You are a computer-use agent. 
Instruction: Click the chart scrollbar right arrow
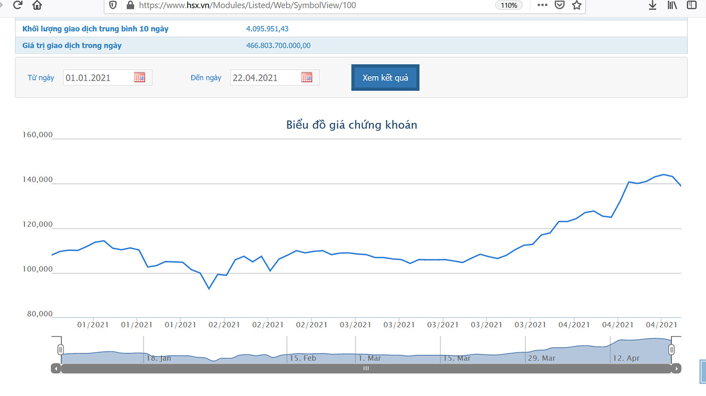(x=676, y=369)
